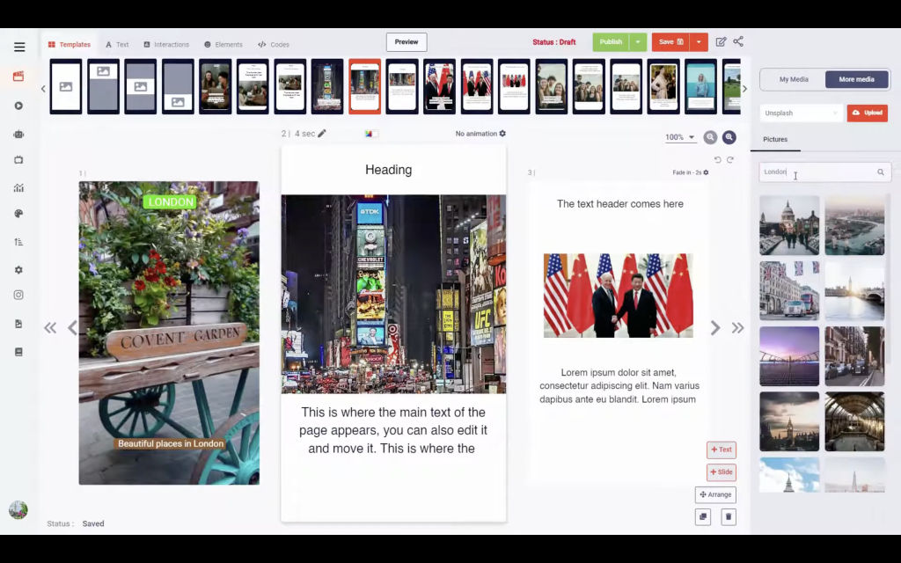Zoom in the canvas

click(729, 137)
